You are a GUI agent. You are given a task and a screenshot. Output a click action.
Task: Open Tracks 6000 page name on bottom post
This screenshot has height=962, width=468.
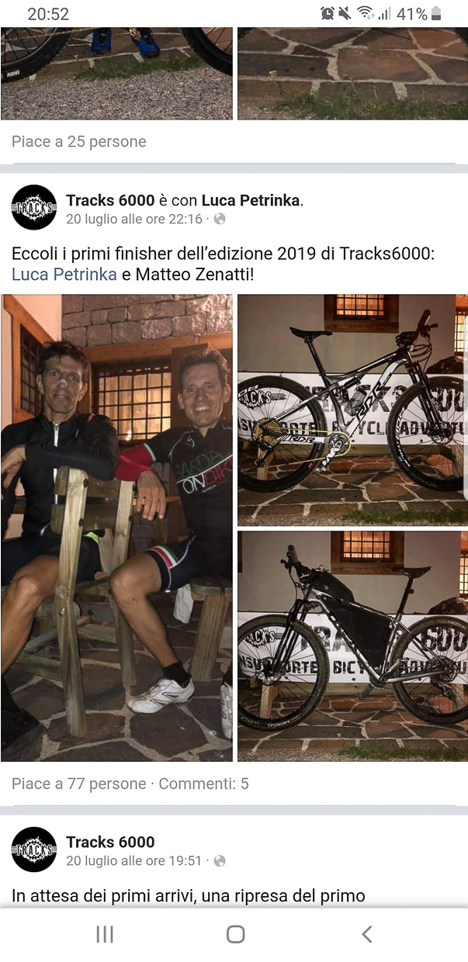pyautogui.click(x=110, y=842)
